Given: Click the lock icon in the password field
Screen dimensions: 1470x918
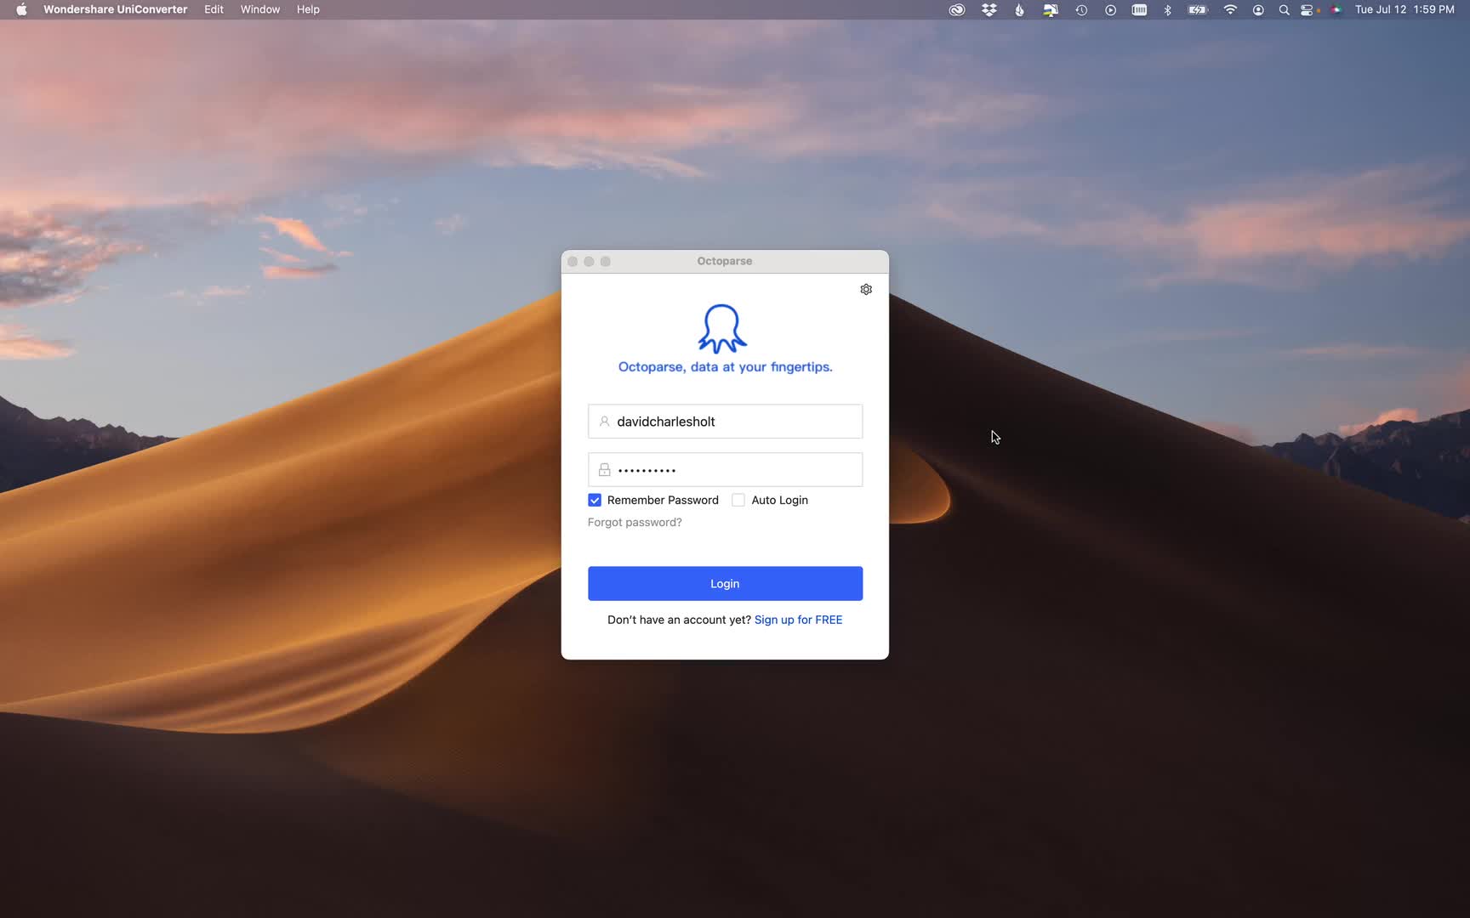Looking at the screenshot, I should (x=604, y=470).
